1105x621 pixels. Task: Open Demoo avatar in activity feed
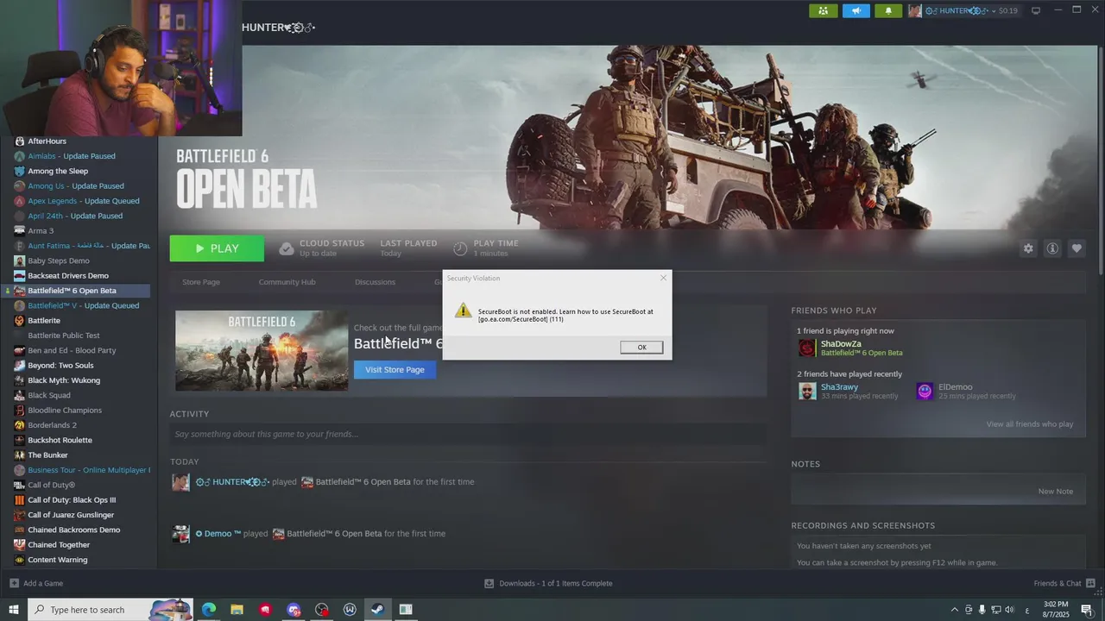click(180, 534)
